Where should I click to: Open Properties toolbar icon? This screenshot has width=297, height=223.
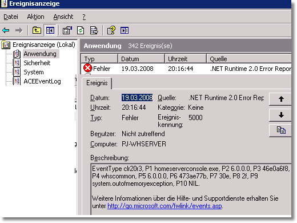67,30
